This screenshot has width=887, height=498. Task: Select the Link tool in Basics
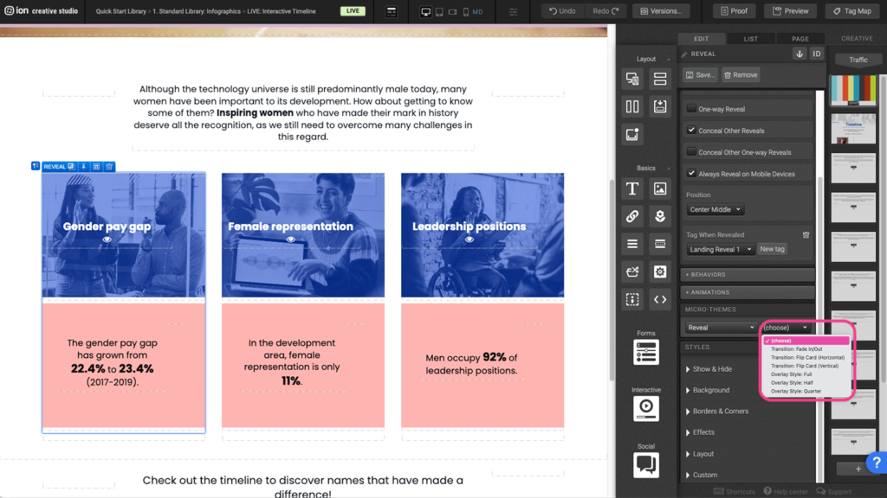(x=632, y=216)
